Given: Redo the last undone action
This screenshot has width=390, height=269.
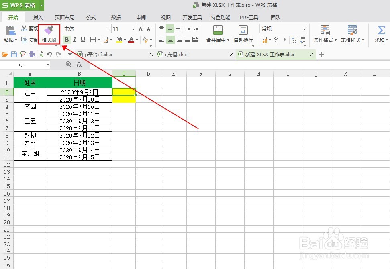Looking at the screenshot, I should [58, 54].
